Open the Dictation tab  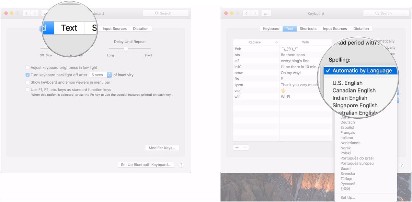362,28
